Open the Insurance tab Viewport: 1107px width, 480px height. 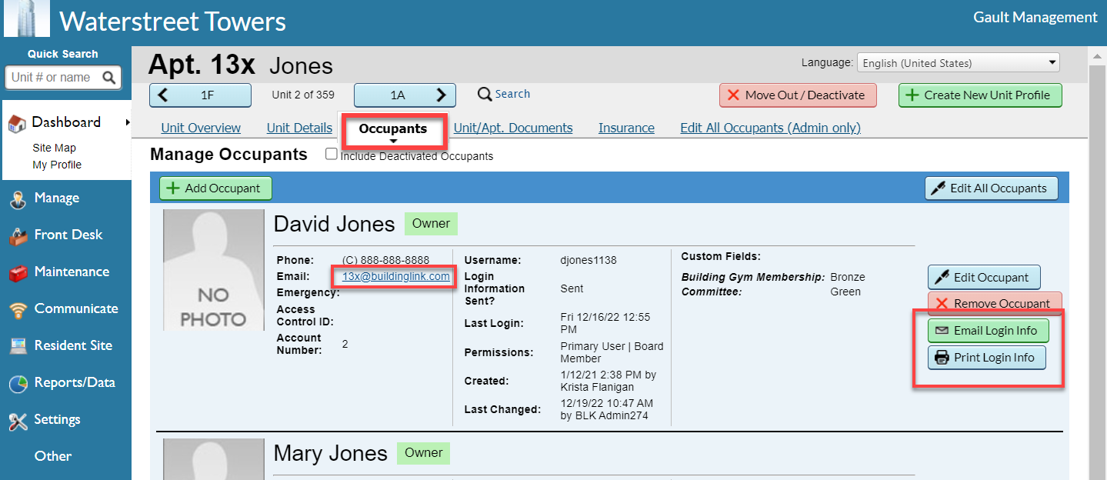[626, 128]
